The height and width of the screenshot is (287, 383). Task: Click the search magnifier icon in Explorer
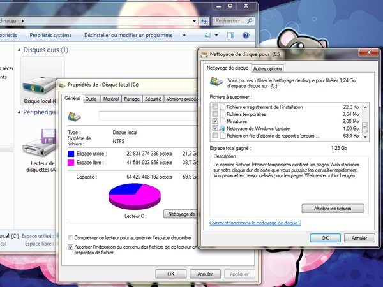[250, 21]
